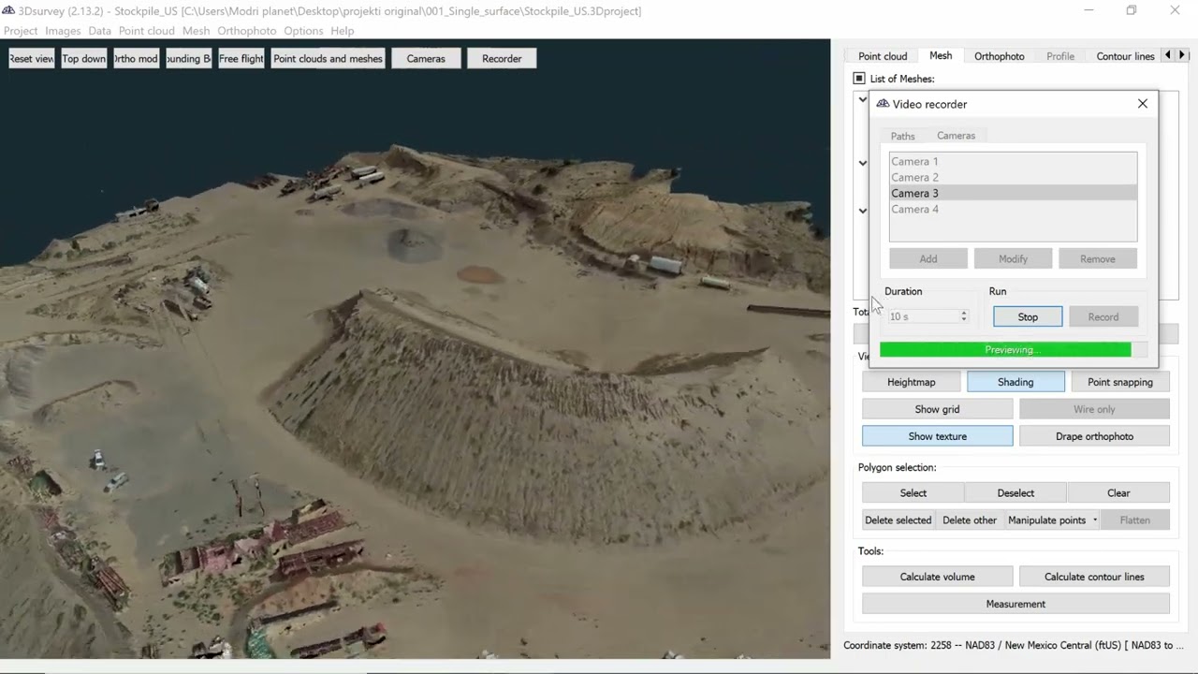Click the Recorder toolbar button
Image resolution: width=1198 pixels, height=674 pixels.
click(x=502, y=58)
